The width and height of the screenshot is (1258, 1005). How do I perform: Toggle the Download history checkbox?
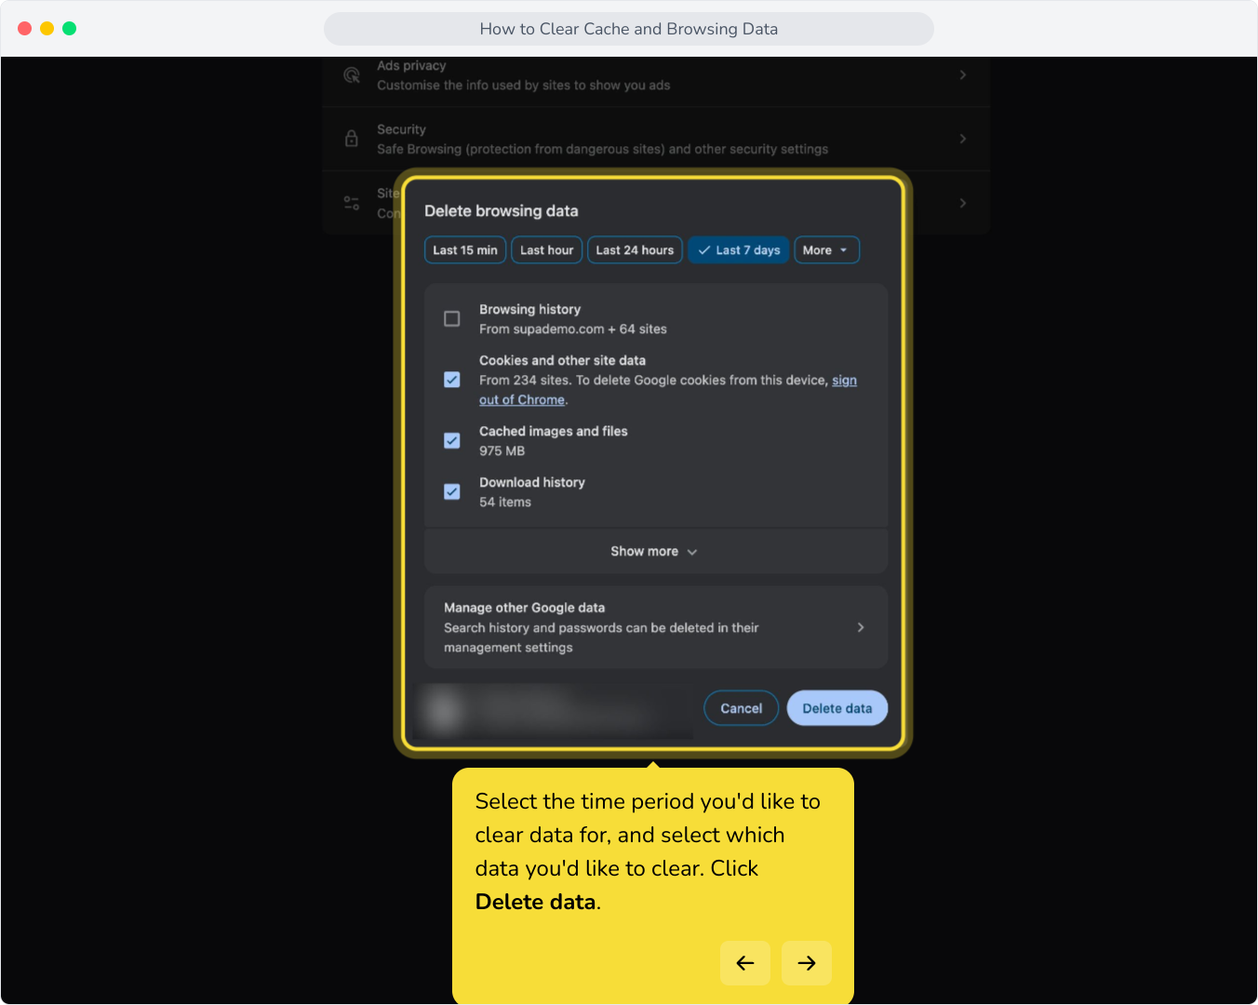point(452,492)
